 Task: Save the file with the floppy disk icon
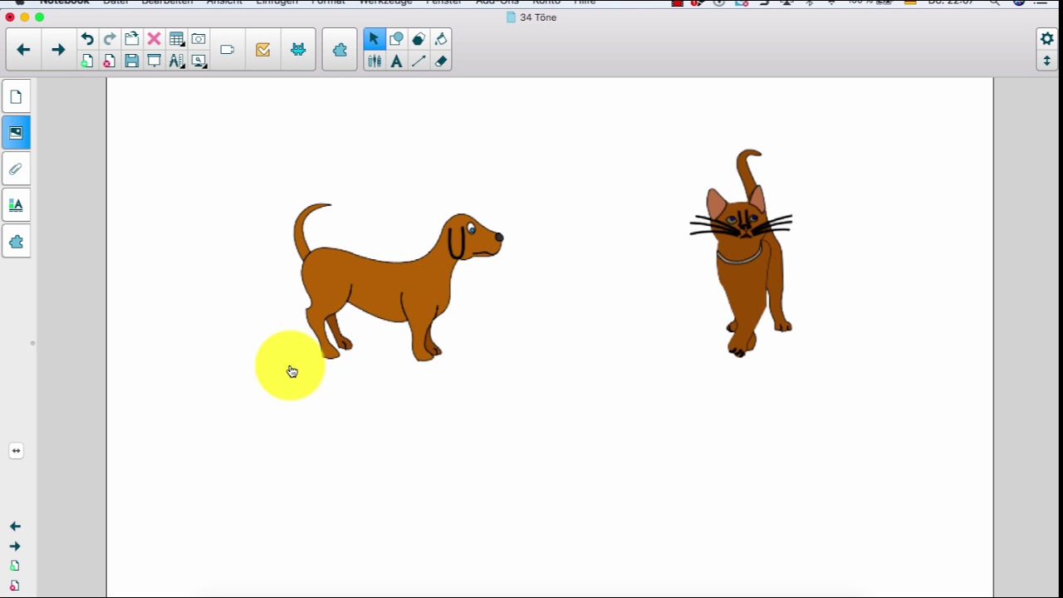[132, 61]
